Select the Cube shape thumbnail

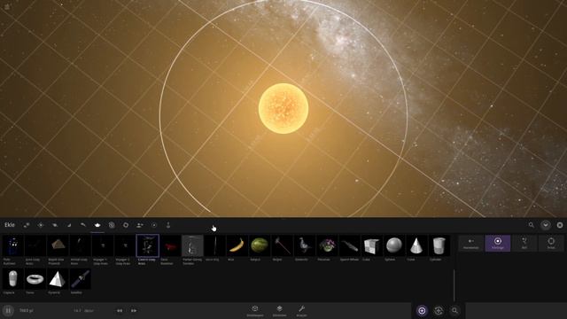[x=372, y=245]
